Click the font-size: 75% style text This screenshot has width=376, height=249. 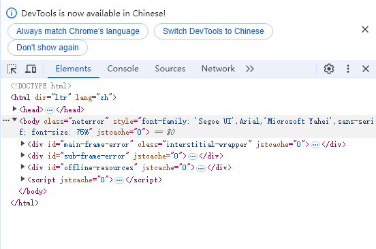tap(61, 132)
